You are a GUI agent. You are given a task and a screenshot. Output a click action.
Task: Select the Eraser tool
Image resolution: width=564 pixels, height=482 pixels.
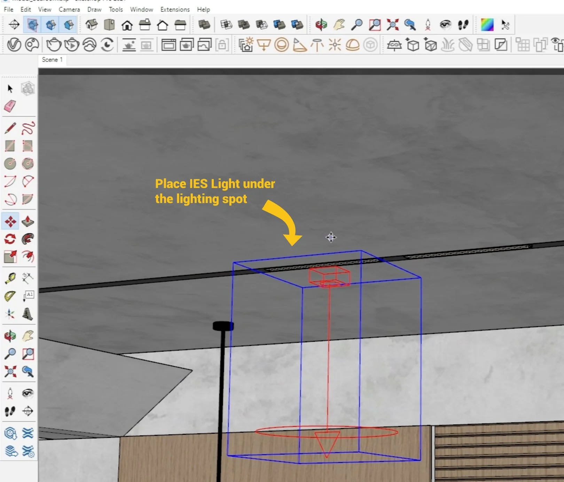[10, 107]
